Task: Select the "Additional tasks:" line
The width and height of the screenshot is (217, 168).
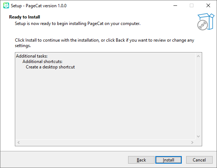Action: click(x=32, y=56)
